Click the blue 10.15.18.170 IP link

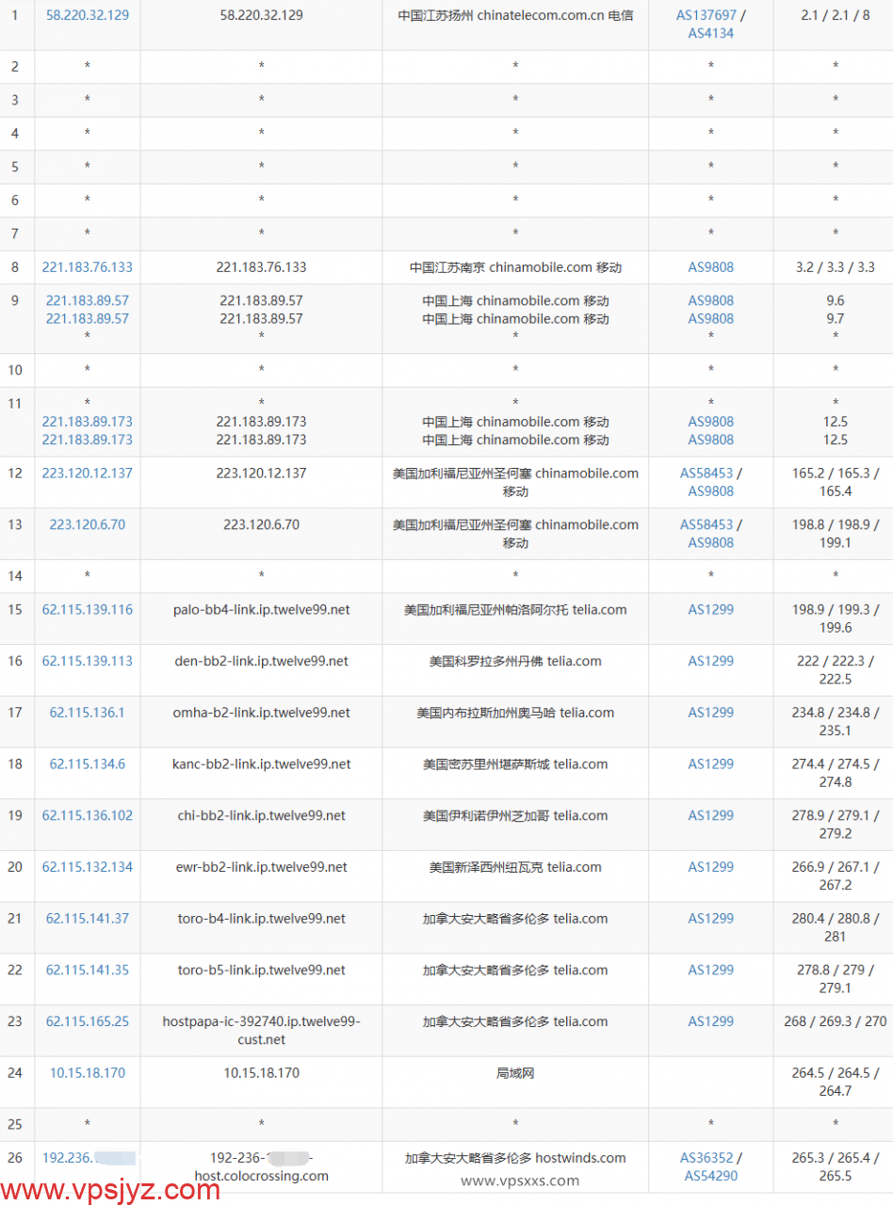[87, 1073]
